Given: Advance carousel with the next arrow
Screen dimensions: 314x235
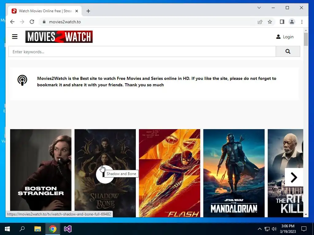Looking at the screenshot, I should click(x=294, y=177).
